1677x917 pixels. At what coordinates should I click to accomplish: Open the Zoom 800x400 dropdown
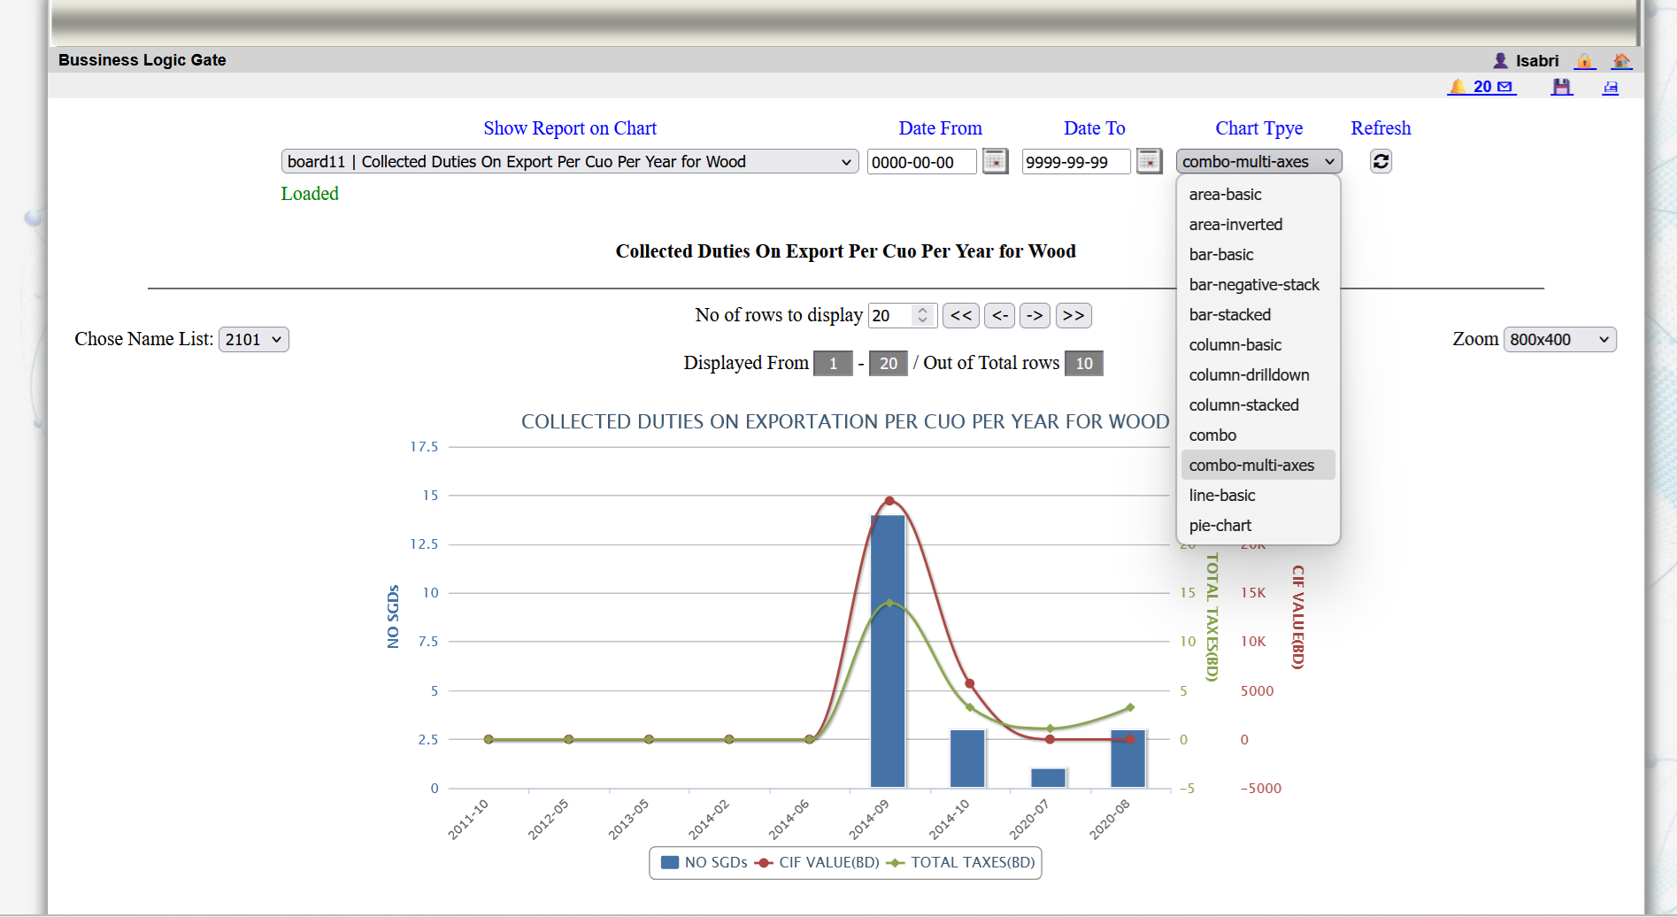click(x=1559, y=340)
